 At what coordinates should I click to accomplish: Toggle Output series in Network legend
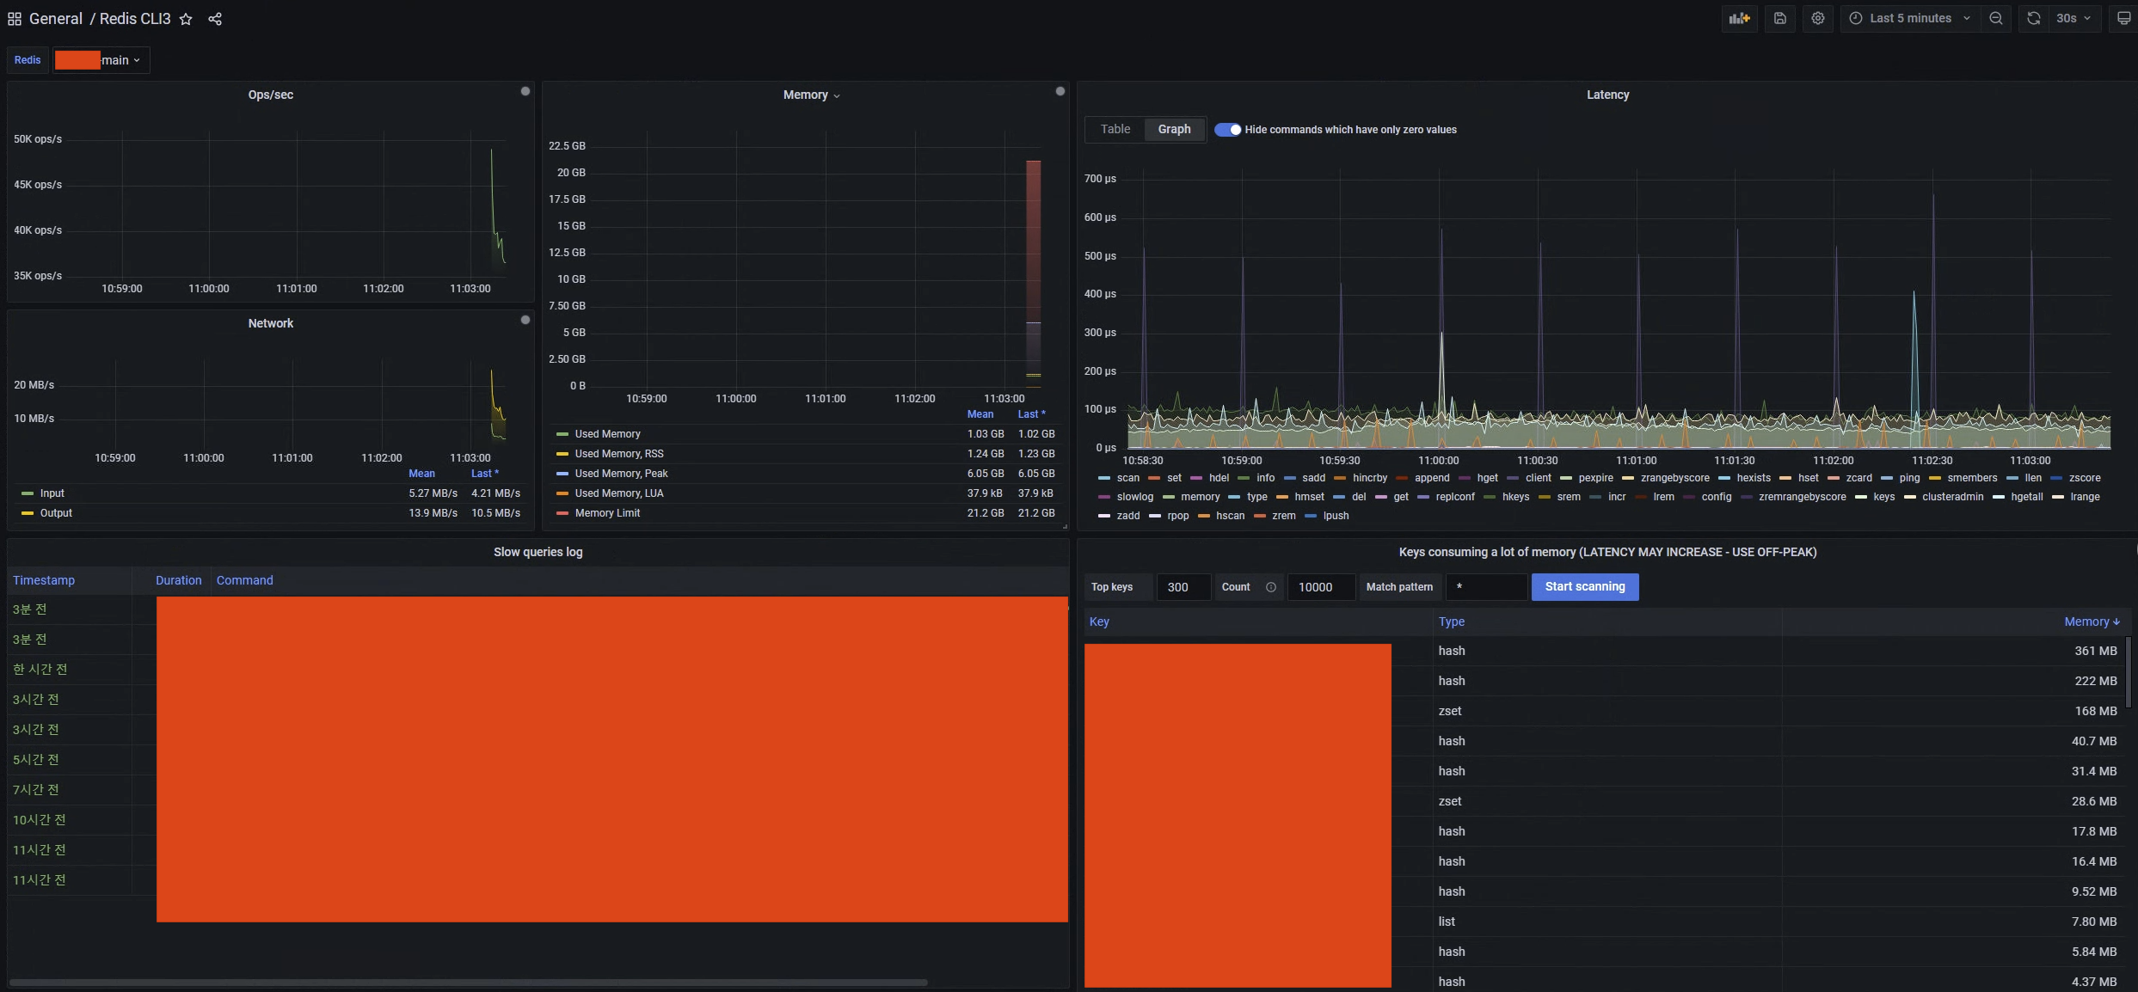point(56,513)
